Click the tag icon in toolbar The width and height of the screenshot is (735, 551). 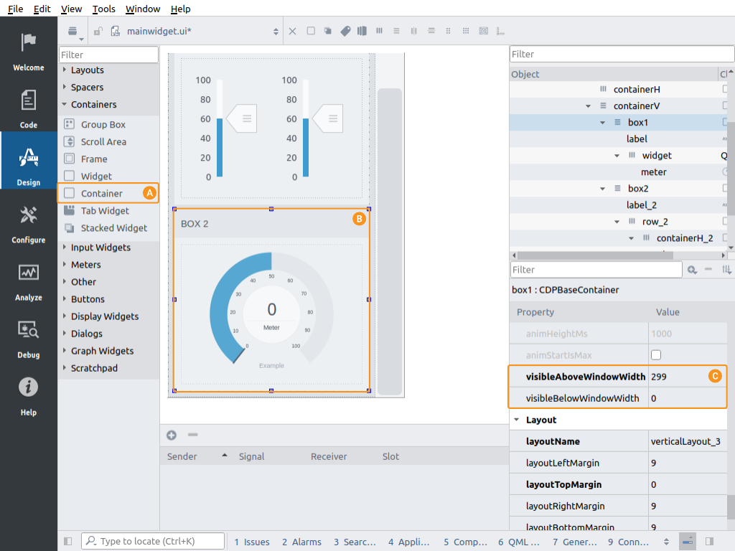[x=345, y=31]
